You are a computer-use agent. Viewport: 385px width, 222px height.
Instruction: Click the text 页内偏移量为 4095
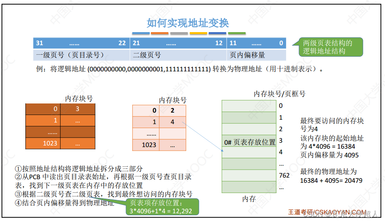tap(329, 155)
